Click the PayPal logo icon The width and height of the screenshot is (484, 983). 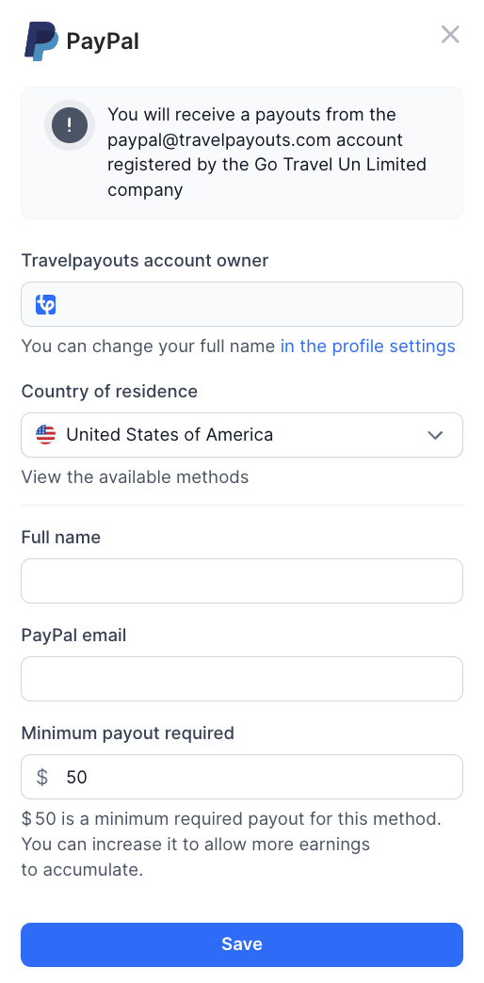[x=40, y=40]
